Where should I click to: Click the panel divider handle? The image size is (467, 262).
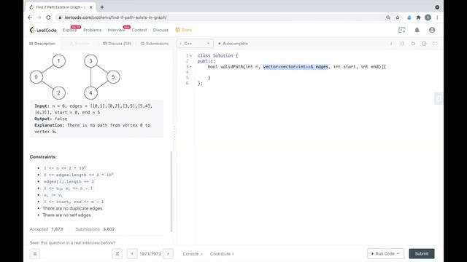point(174,132)
